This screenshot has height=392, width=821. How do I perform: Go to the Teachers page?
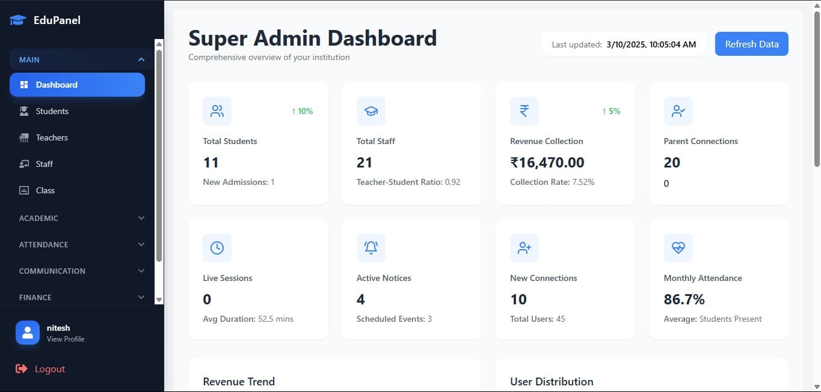(x=77, y=137)
